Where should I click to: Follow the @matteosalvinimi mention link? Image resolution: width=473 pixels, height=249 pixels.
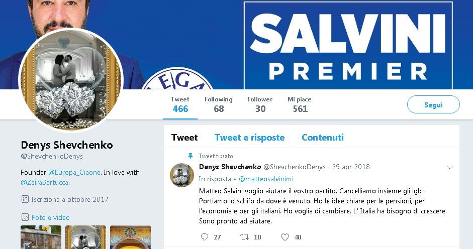pos(266,179)
